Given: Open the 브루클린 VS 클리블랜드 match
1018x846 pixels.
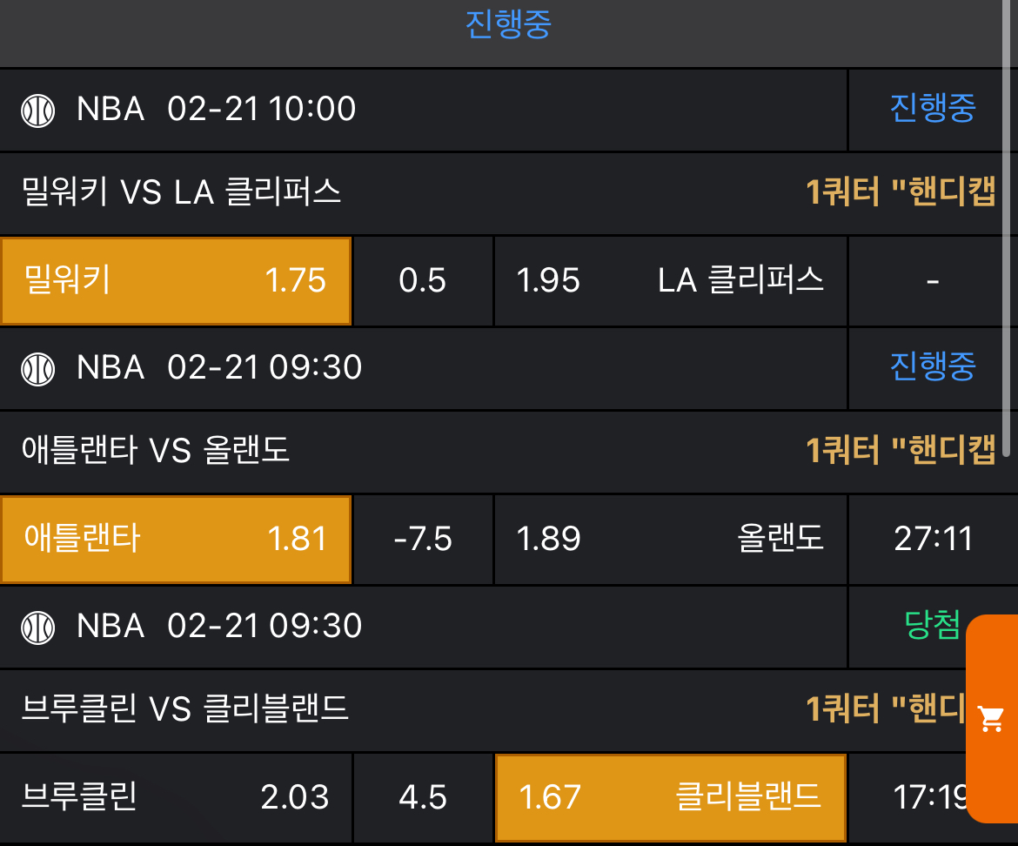Looking at the screenshot, I should tap(184, 708).
